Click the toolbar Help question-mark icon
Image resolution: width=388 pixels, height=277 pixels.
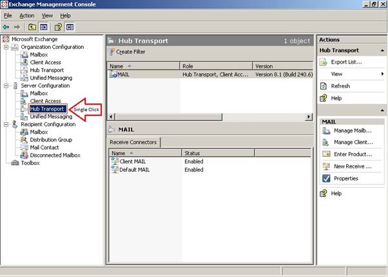point(57,27)
